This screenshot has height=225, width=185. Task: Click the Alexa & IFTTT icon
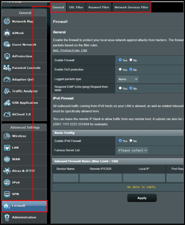pos(7,171)
